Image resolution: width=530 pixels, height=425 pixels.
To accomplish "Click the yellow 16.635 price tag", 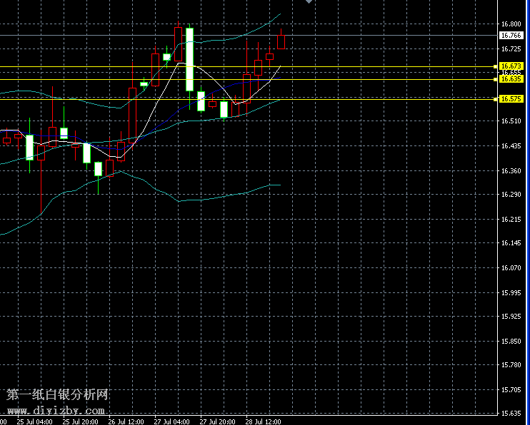I will [x=512, y=79].
